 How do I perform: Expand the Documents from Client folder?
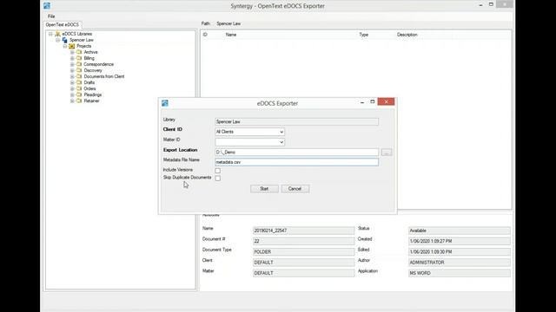click(72, 76)
